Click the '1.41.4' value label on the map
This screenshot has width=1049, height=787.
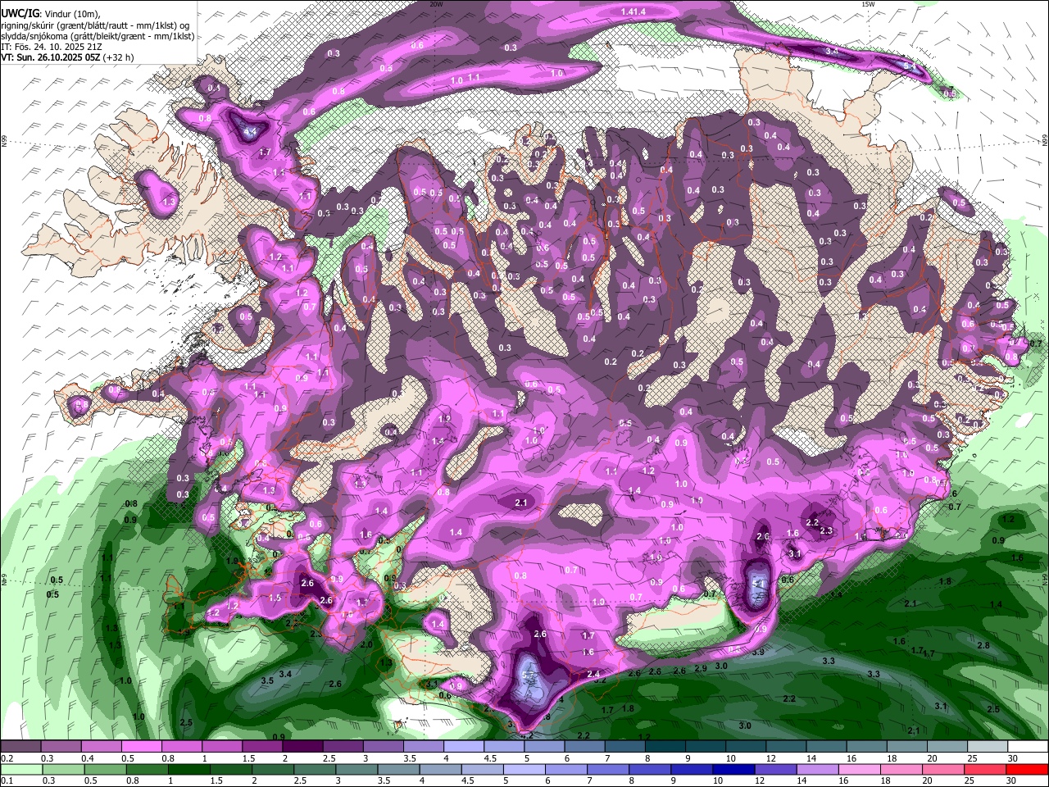click(633, 11)
